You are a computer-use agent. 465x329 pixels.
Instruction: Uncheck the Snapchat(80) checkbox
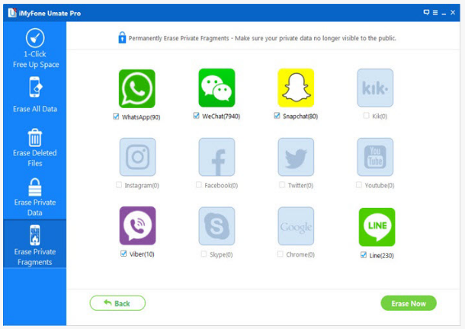pyautogui.click(x=277, y=116)
